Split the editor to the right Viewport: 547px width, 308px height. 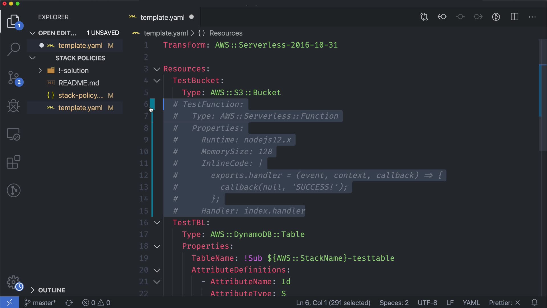pos(515,17)
